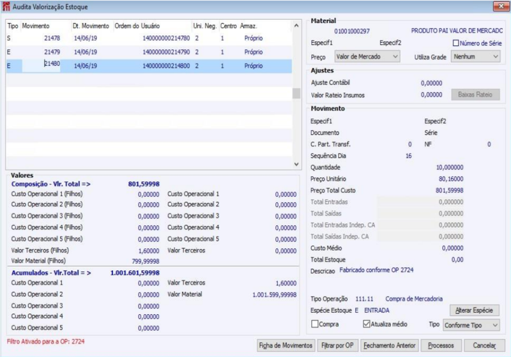Expand the Utiliza Grade dropdown

pyautogui.click(x=475, y=57)
